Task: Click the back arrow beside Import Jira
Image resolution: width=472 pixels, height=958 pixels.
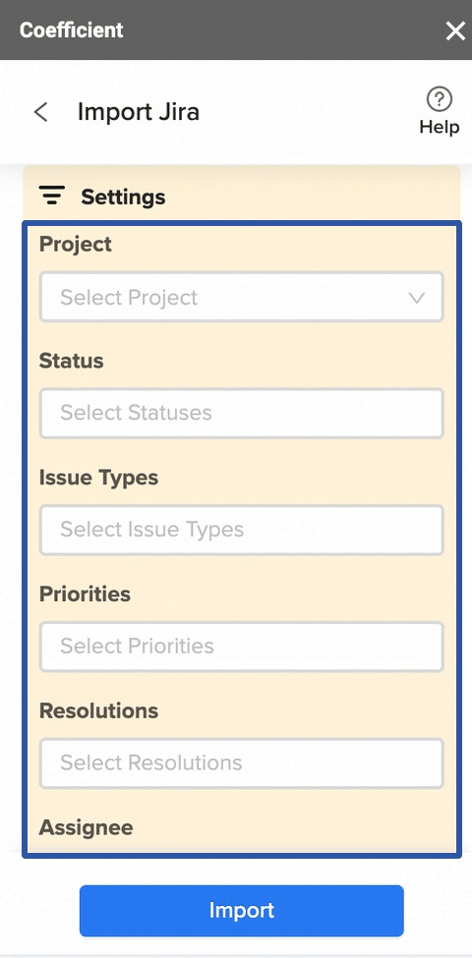Action: click(41, 112)
